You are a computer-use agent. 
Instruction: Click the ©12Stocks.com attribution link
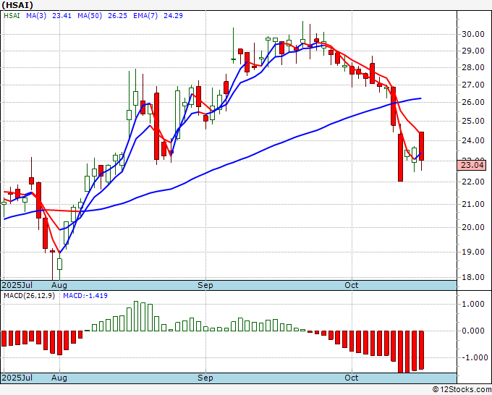pyautogui.click(x=462, y=390)
